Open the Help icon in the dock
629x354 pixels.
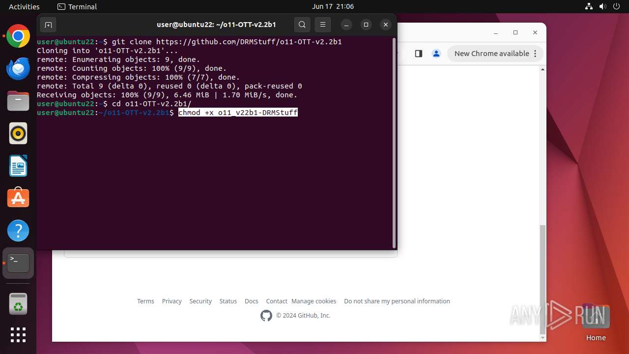tap(18, 231)
